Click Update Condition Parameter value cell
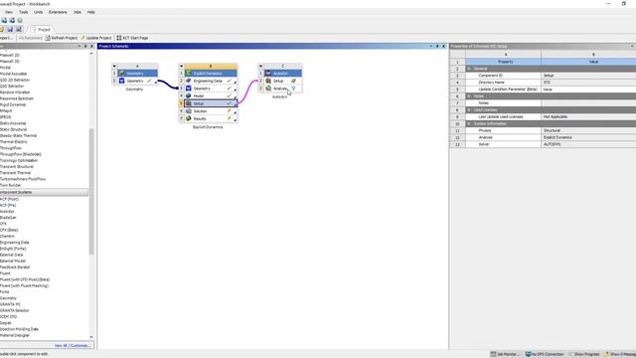Image resolution: width=636 pixels, height=358 pixels. pyautogui.click(x=588, y=89)
